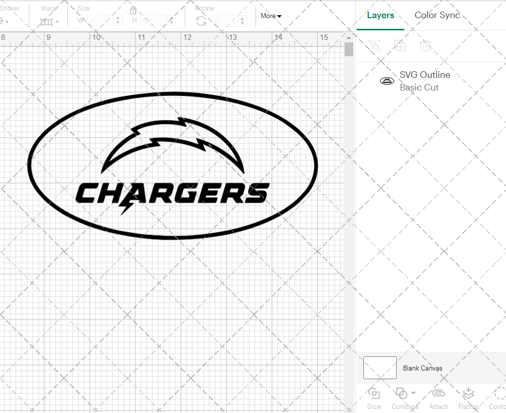The width and height of the screenshot is (506, 413).
Task: Click the Group layers icon
Action: 374,45
